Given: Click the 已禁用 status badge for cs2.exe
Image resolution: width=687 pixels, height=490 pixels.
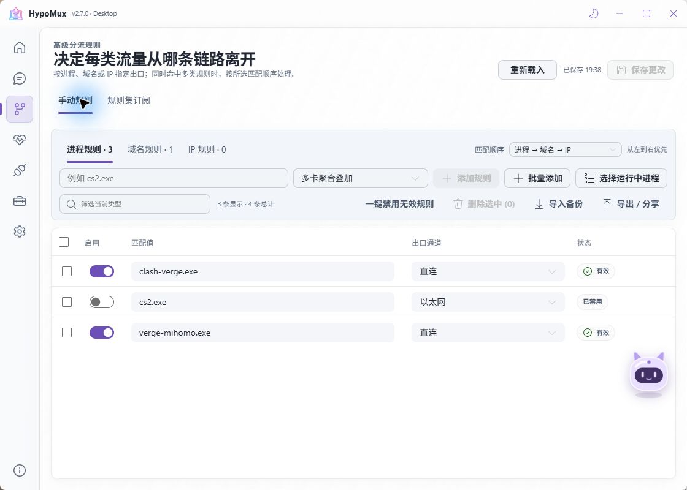Looking at the screenshot, I should pos(593,302).
